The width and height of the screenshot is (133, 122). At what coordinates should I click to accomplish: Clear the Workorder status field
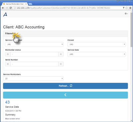61,54
